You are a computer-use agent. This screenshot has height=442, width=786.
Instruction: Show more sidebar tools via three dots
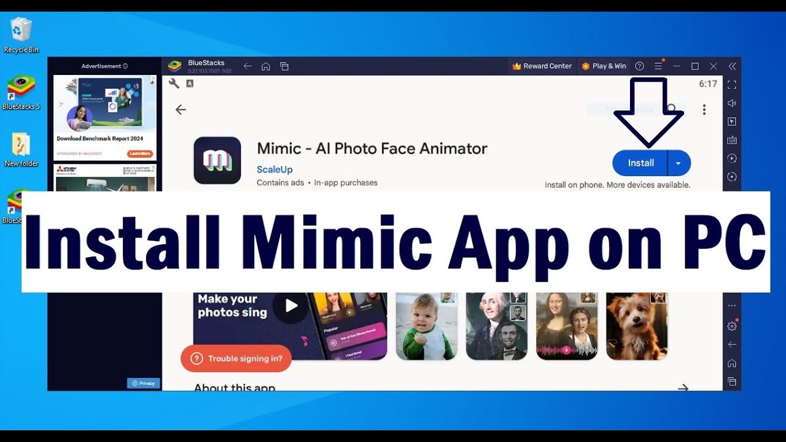731,305
